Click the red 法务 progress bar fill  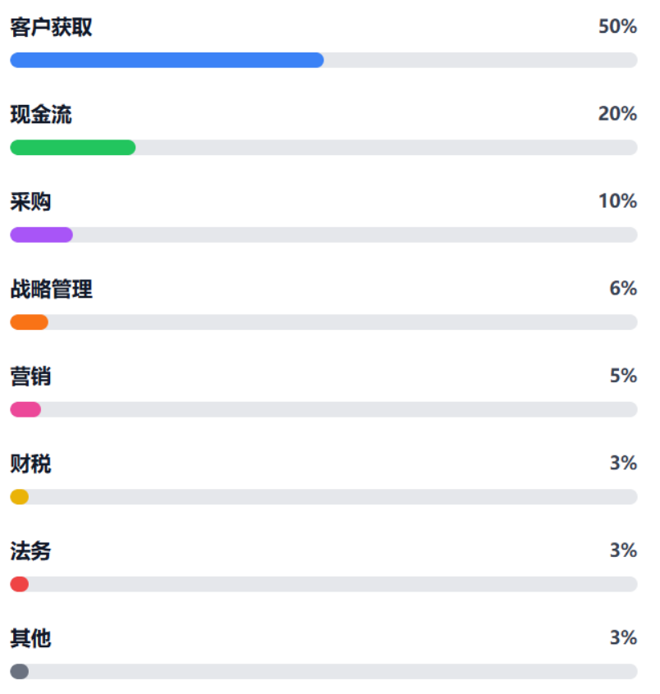20,584
